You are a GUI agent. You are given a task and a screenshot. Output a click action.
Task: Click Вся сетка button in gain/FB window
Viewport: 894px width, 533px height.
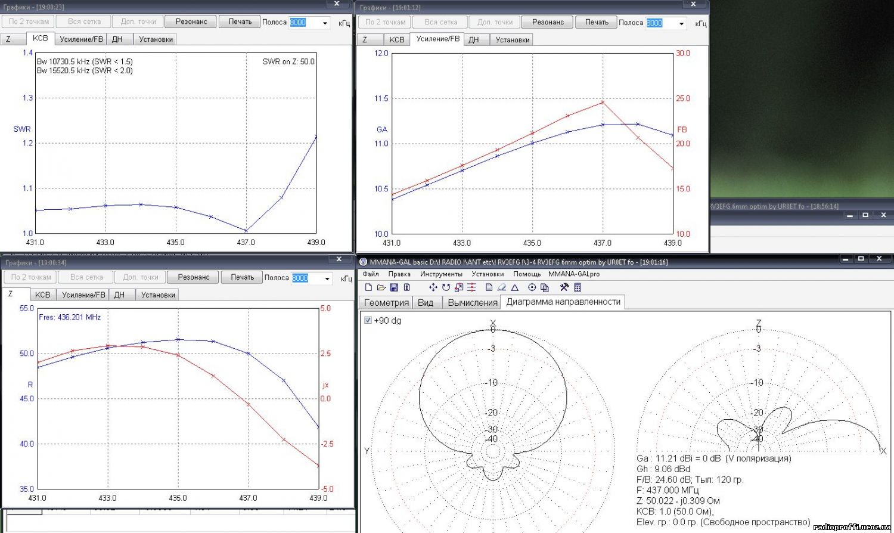441,22
